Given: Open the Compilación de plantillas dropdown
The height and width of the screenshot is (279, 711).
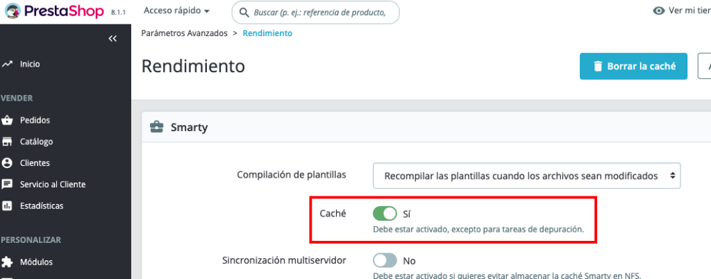Looking at the screenshot, I should coord(526,176).
